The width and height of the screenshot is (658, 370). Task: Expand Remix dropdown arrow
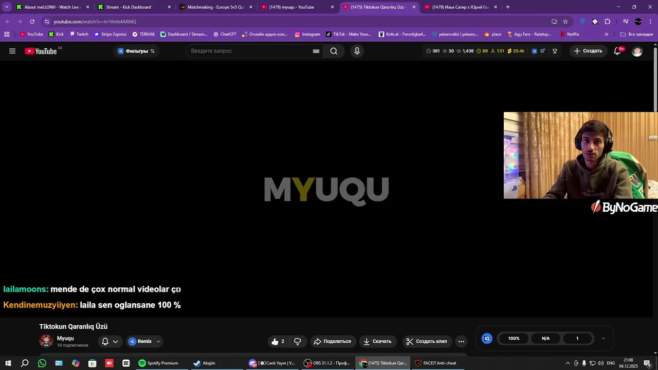click(x=158, y=341)
